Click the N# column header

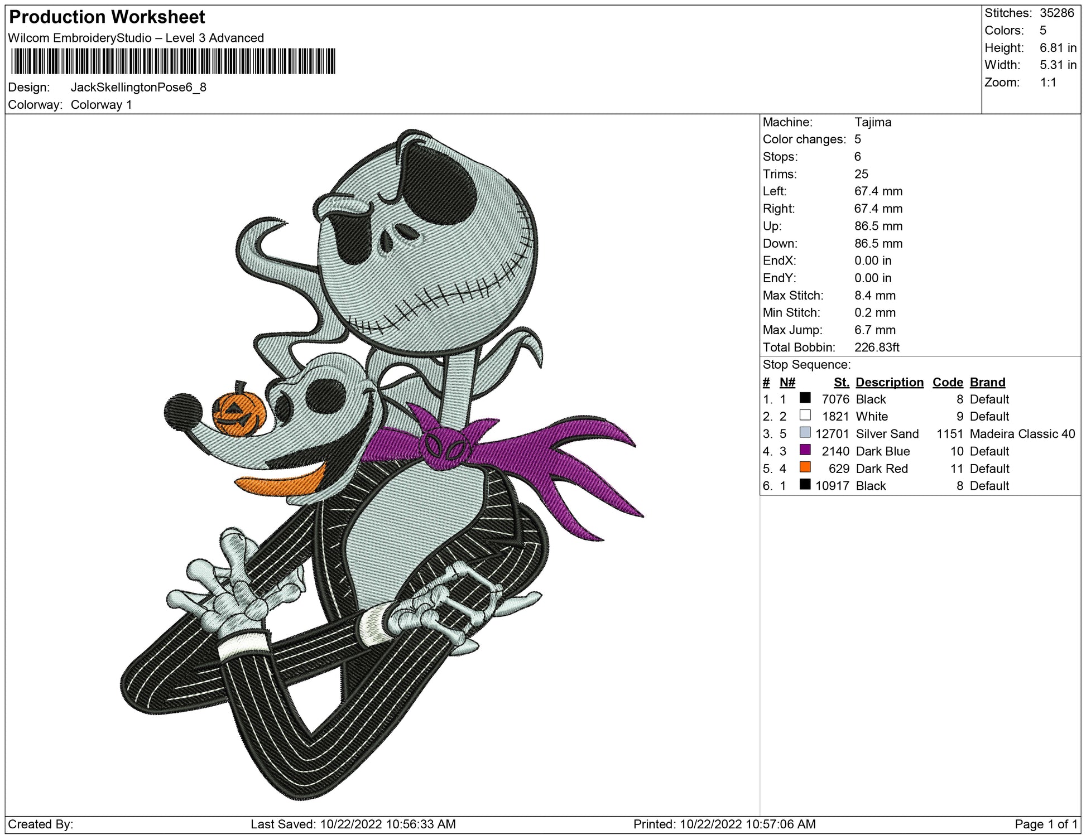click(x=787, y=382)
